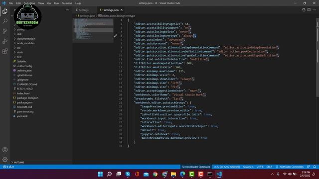Open the Terminal menu
This screenshot has width=319, height=179.
click(x=67, y=3)
